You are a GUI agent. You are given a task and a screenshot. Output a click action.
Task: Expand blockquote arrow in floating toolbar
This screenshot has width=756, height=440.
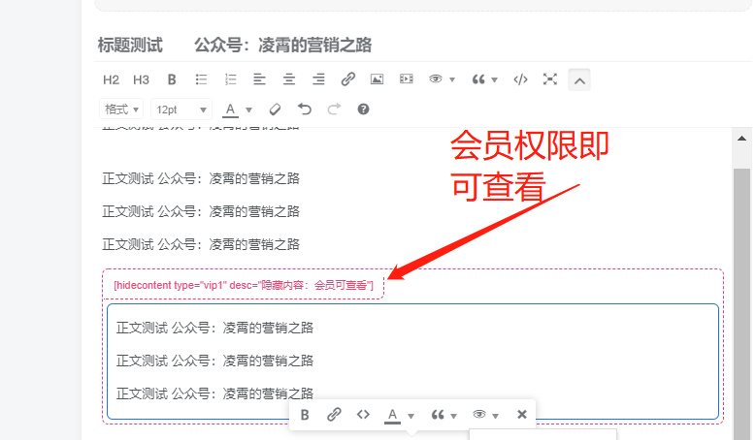[453, 416]
